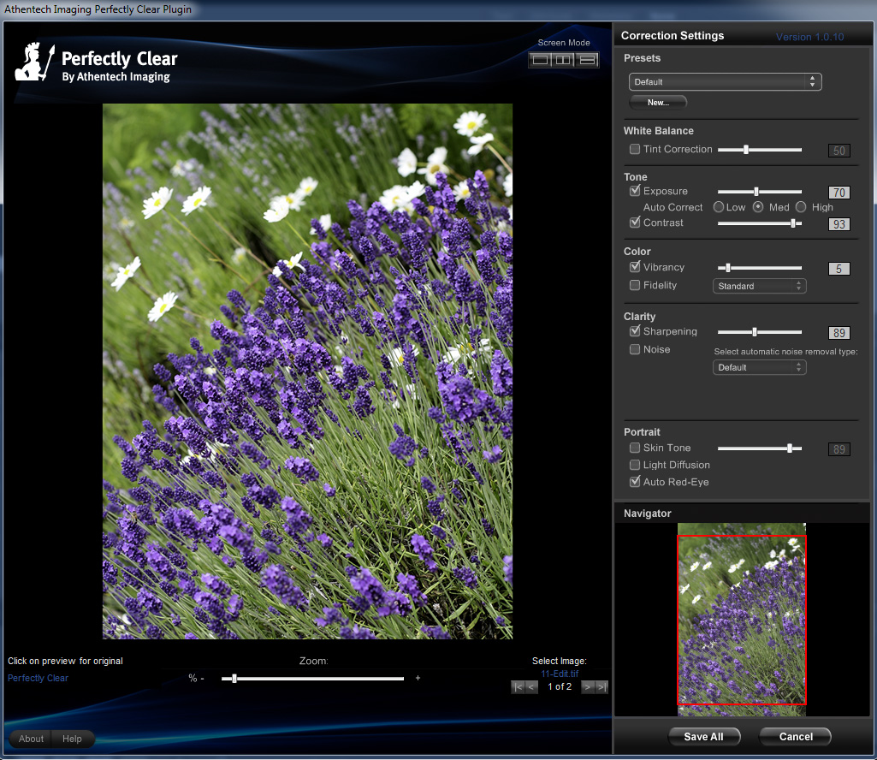Click the "1 of 2" image counter
Viewport: 877px width, 760px height.
(560, 686)
